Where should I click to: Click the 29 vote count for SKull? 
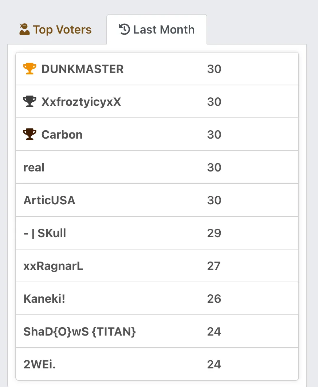[214, 233]
